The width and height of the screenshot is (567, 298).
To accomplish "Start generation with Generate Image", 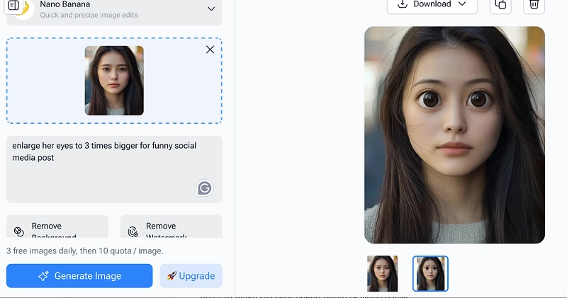I will point(79,276).
